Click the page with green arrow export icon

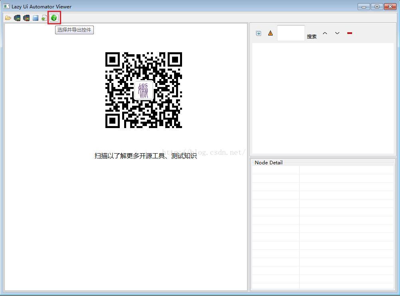(x=44, y=18)
